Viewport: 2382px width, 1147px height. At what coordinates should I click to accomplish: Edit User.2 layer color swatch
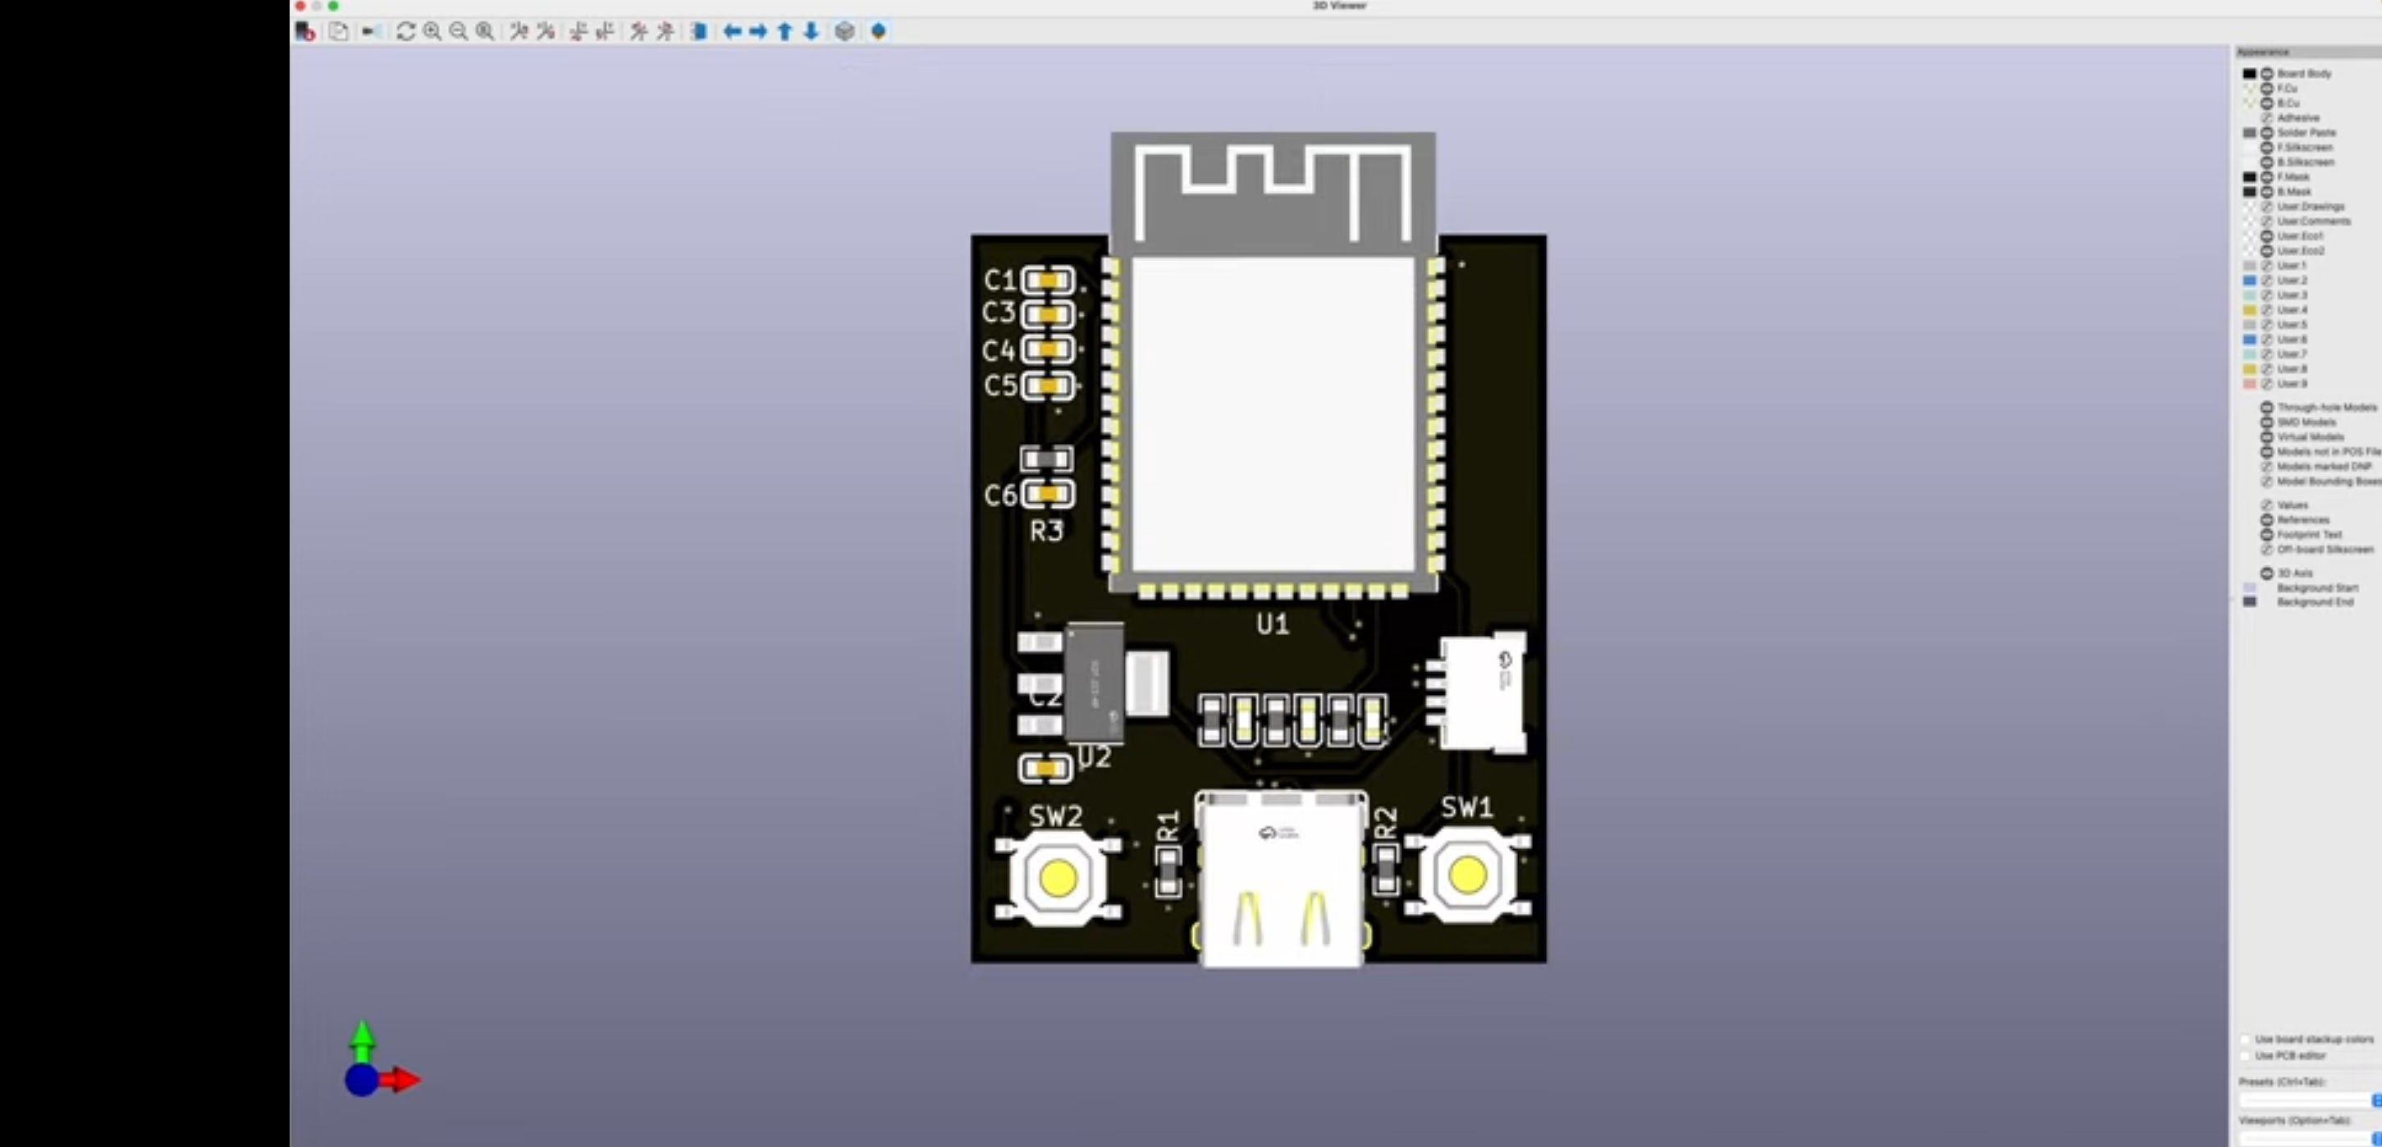pyautogui.click(x=2250, y=280)
